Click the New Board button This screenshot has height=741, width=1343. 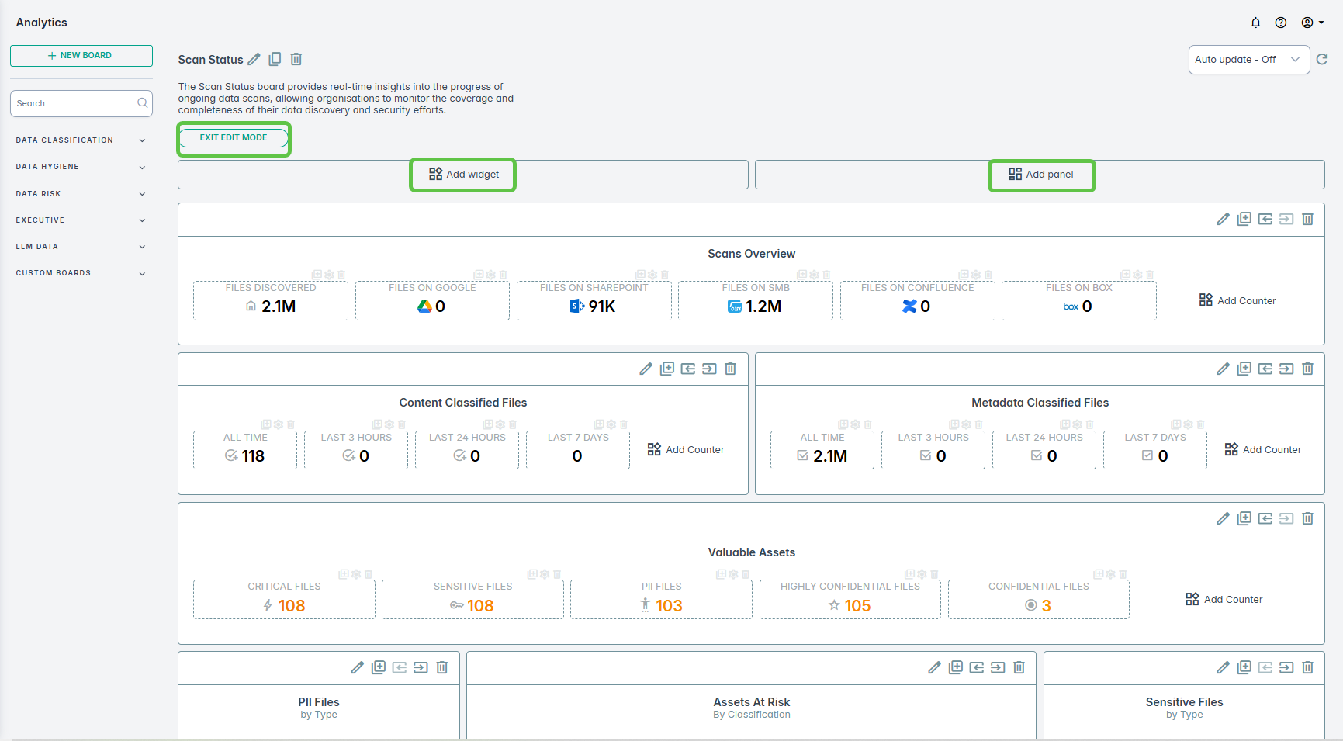(x=81, y=56)
